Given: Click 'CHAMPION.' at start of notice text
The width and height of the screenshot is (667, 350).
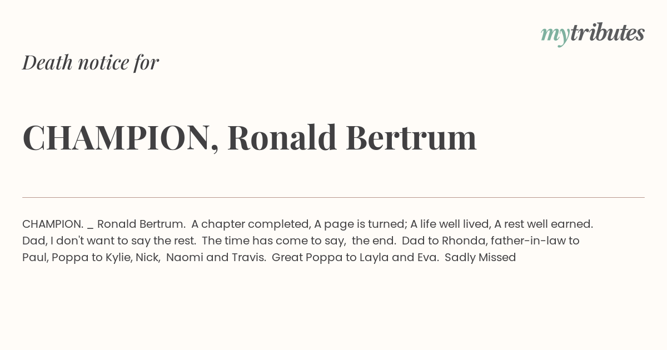Looking at the screenshot, I should click(x=53, y=224).
